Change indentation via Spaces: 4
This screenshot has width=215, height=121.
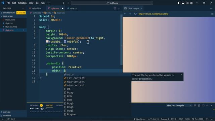point(165,119)
